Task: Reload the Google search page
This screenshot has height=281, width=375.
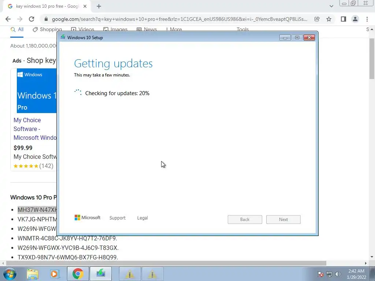Action: (x=31, y=19)
